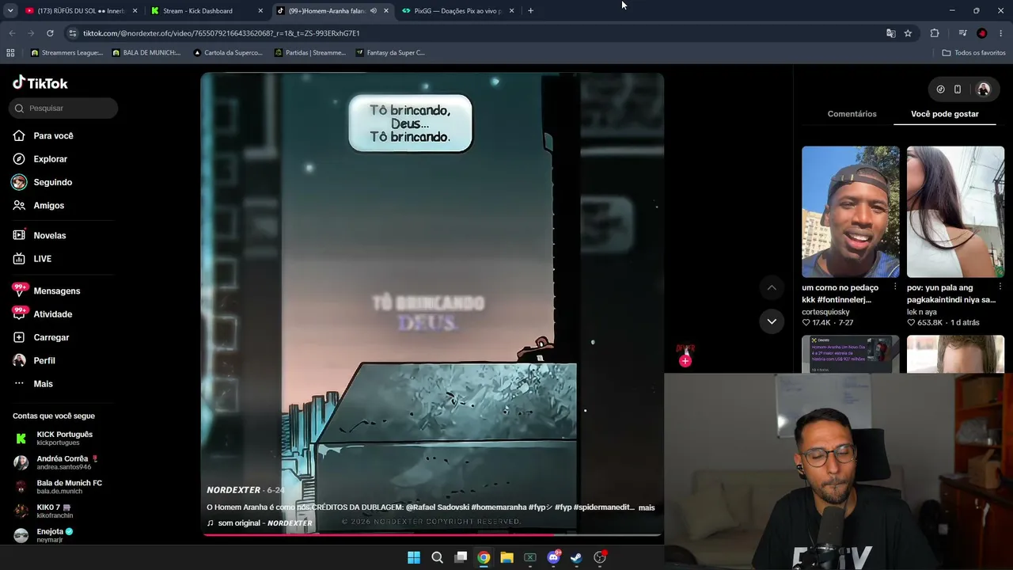Switch to the Você pode gostar tab
Screen dimensions: 1013x570
pos(945,114)
